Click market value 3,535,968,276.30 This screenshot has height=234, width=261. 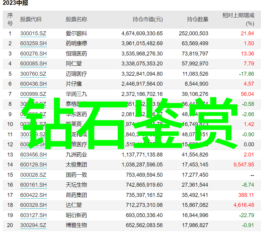point(142,54)
